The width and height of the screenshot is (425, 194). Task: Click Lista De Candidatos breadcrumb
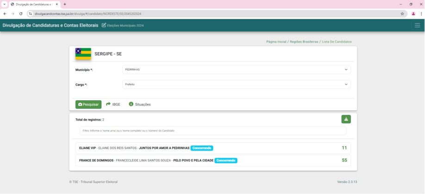[337, 42]
